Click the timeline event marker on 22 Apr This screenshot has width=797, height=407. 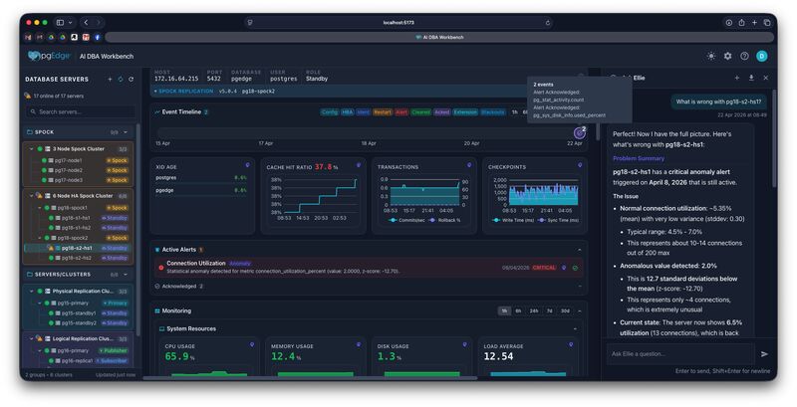click(579, 133)
